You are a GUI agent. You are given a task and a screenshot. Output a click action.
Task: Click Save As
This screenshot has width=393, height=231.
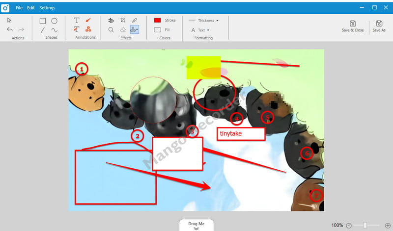[x=379, y=26]
